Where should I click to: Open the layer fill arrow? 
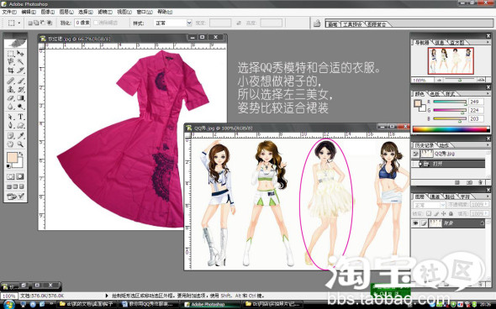(x=487, y=213)
